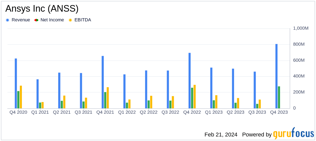Click the Q1 2023 axis label
Image resolution: width=316 pixels, height=141 pixels.
[x=214, y=112]
